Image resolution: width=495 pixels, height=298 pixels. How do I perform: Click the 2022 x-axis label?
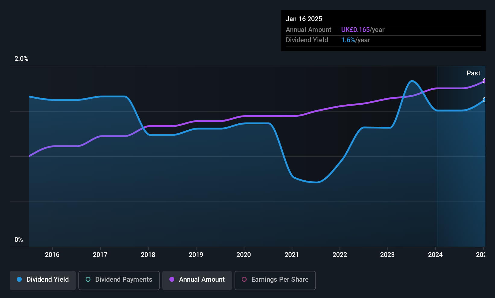pyautogui.click(x=340, y=255)
